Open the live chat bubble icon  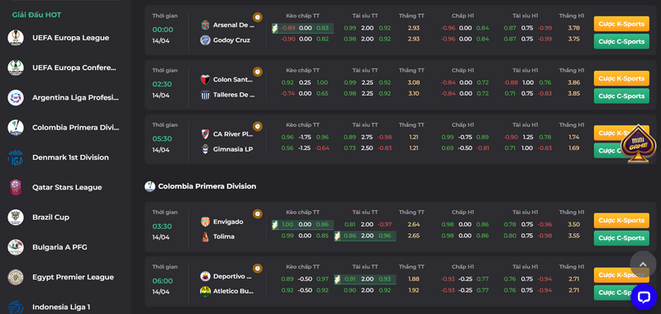tap(644, 297)
